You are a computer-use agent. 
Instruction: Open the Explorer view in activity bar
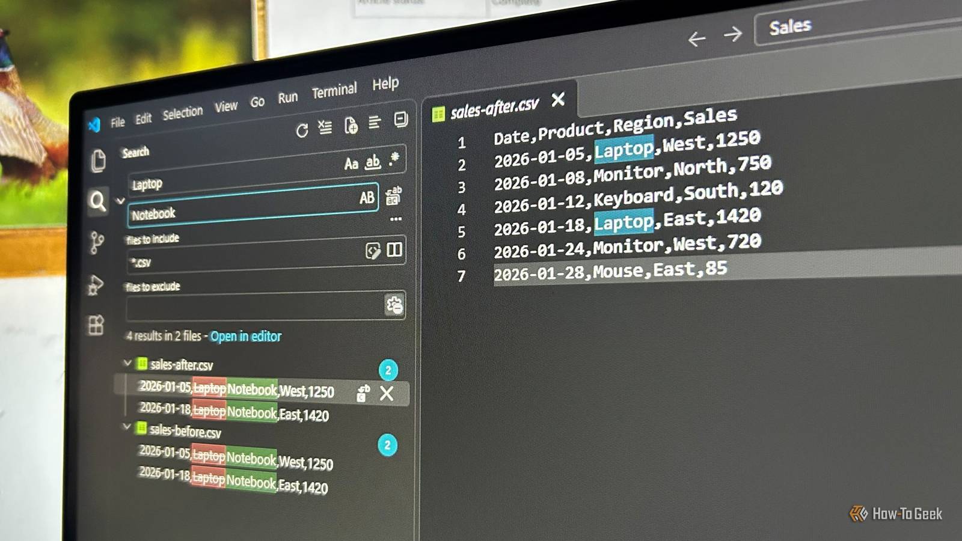(99, 160)
